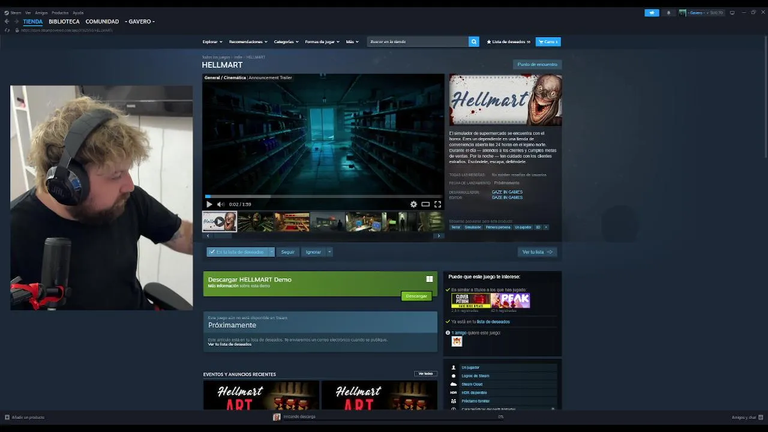Select the scary face screenshot thumbnail

256,221
